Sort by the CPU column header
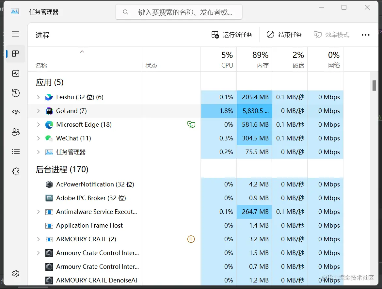 [218, 59]
